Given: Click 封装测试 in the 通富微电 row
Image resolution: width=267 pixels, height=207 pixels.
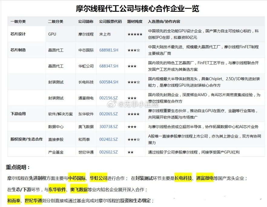Looking at the screenshot, I should pos(56,98).
